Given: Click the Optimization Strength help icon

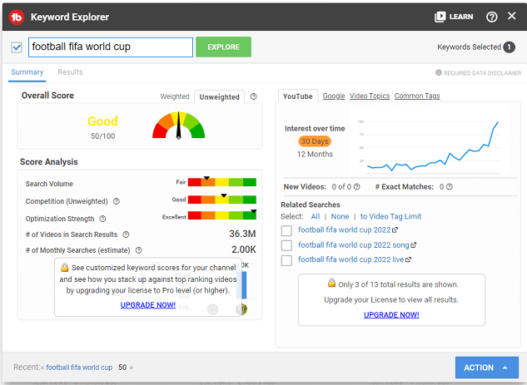Looking at the screenshot, I should (x=102, y=219).
